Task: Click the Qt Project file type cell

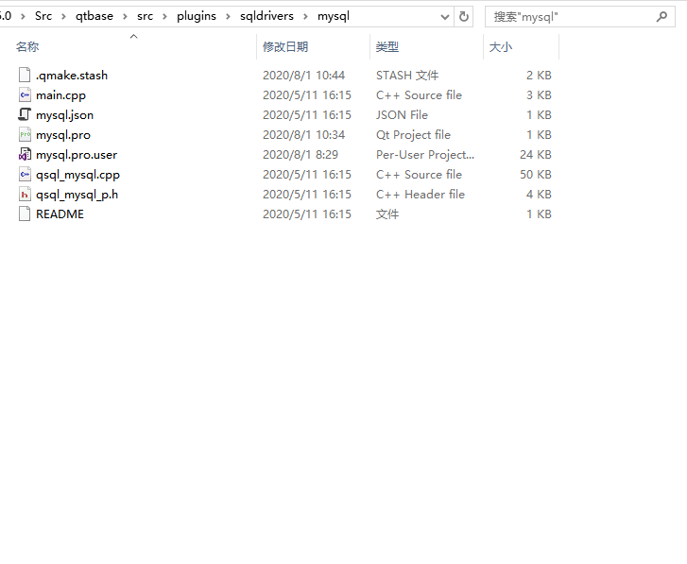Action: click(413, 135)
